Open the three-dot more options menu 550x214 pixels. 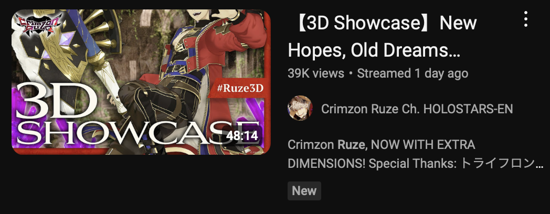point(525,19)
